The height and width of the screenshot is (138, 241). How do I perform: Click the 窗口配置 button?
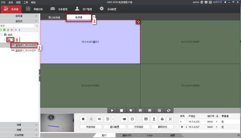pyautogui.click(x=114, y=127)
